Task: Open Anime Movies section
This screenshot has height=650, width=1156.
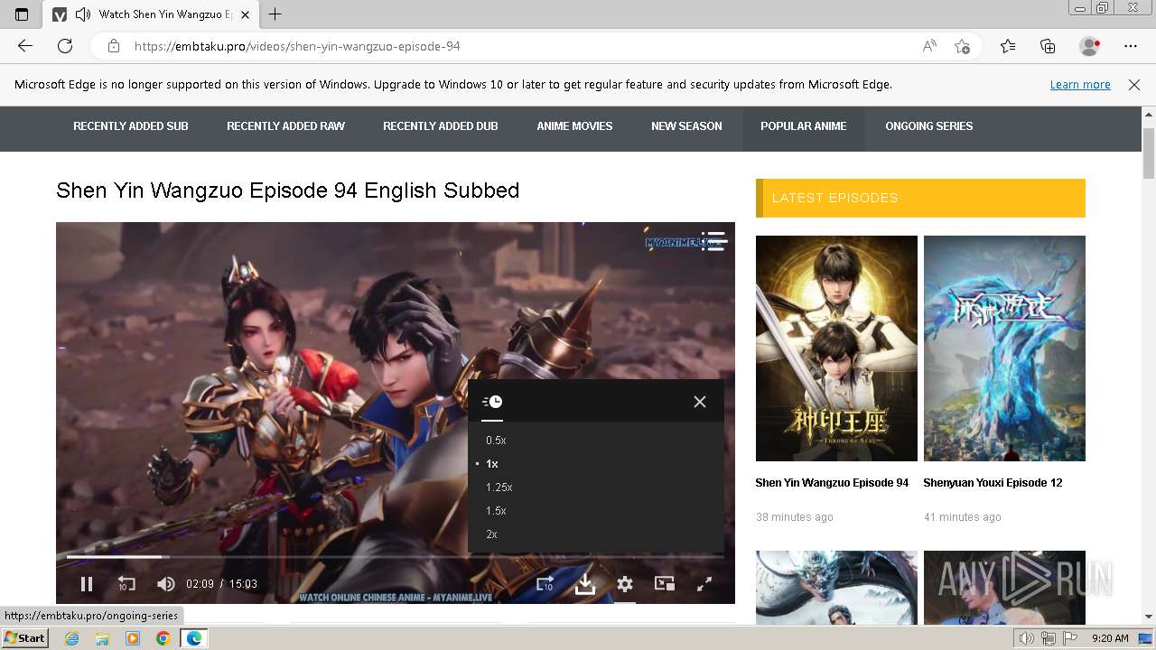Action: (574, 126)
